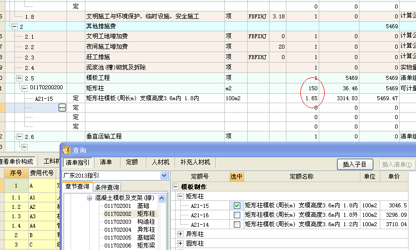Open the 人材机 tab

(160, 162)
